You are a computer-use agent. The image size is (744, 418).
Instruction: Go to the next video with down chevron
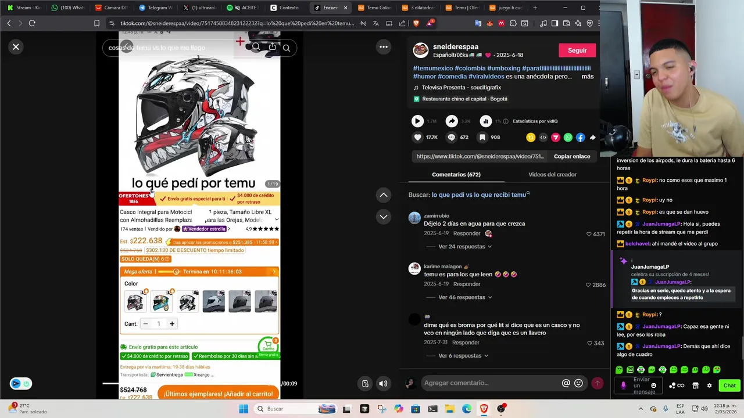[384, 217]
